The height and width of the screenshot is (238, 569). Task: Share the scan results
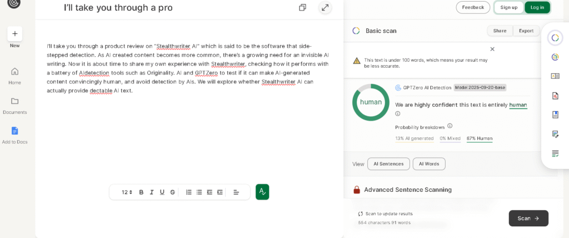pos(500,31)
